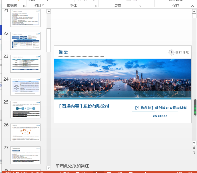Click notes field 单击此处添加备注
Screen dimensions: 197x173
72,166
